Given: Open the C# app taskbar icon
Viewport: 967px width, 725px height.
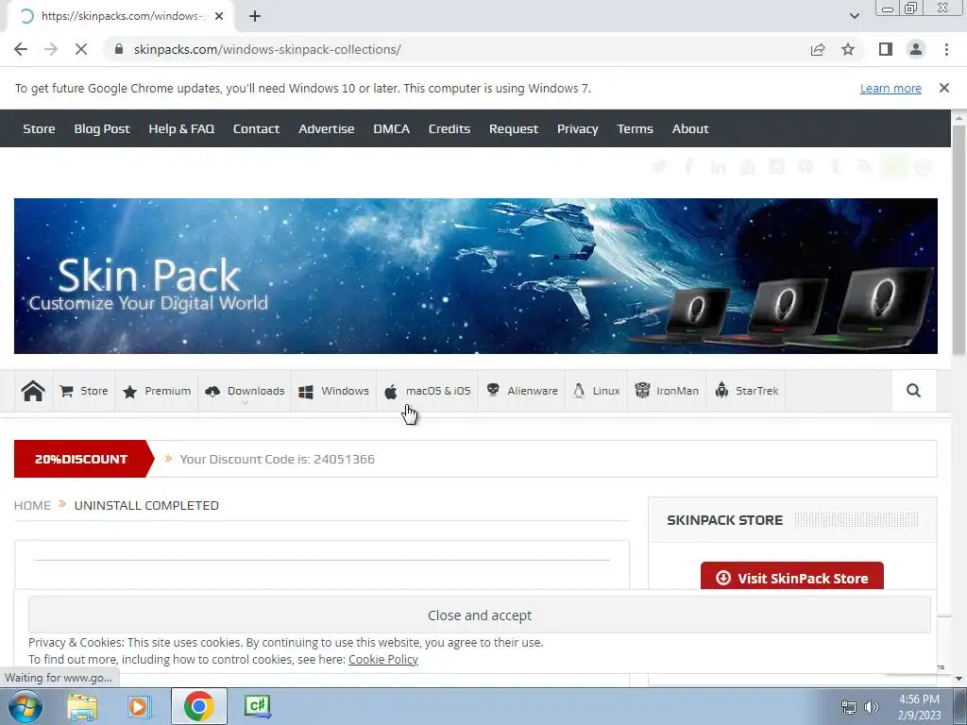Looking at the screenshot, I should 257,706.
